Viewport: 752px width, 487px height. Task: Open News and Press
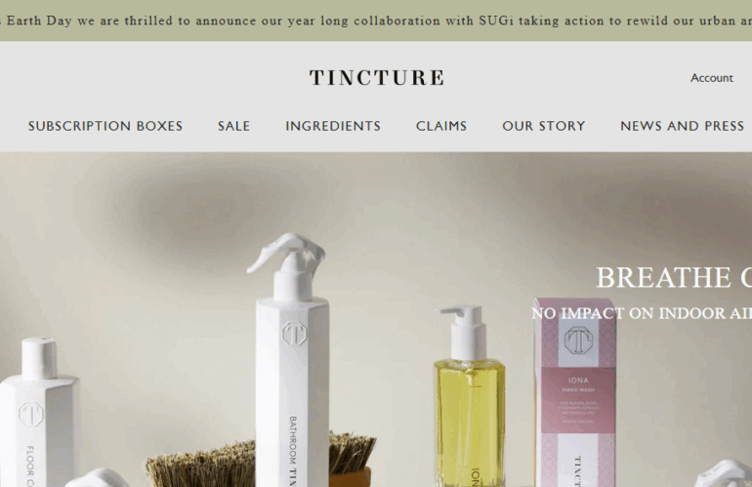(682, 126)
